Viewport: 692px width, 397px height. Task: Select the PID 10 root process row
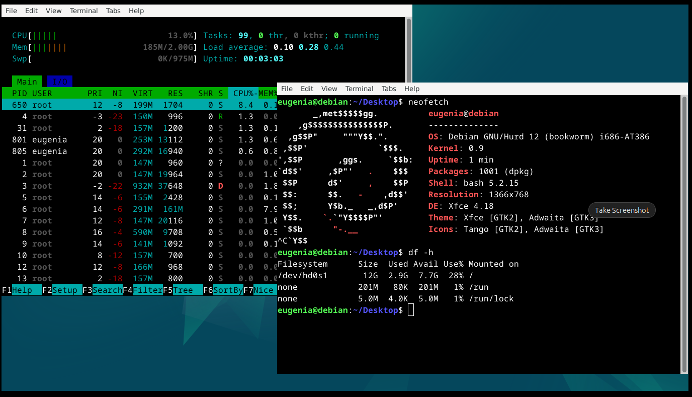[x=140, y=255]
